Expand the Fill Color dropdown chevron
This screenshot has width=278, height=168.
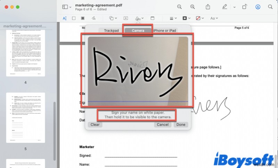click(x=203, y=18)
